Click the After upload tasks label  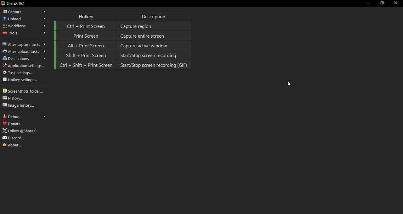click(x=24, y=51)
